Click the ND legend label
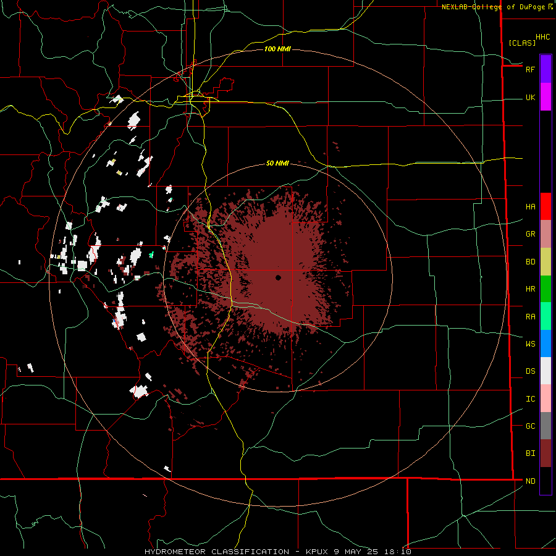 tap(530, 481)
